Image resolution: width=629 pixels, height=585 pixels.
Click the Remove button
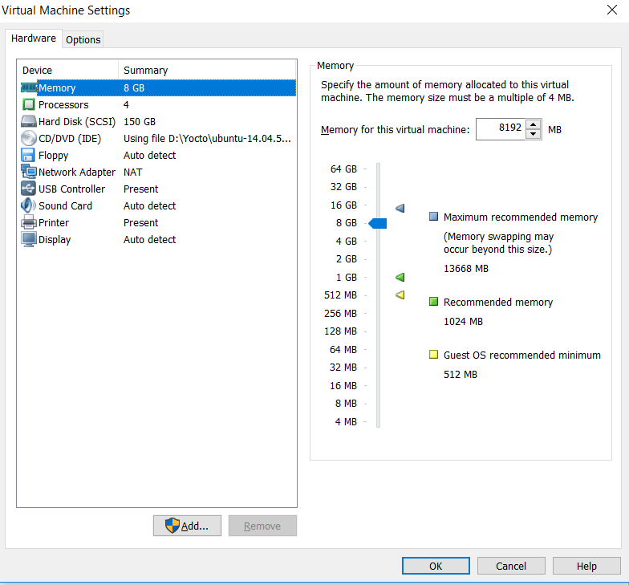pos(263,526)
